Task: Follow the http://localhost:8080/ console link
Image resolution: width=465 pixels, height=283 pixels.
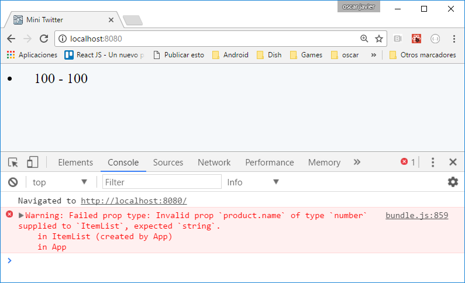Action: pyautogui.click(x=134, y=201)
